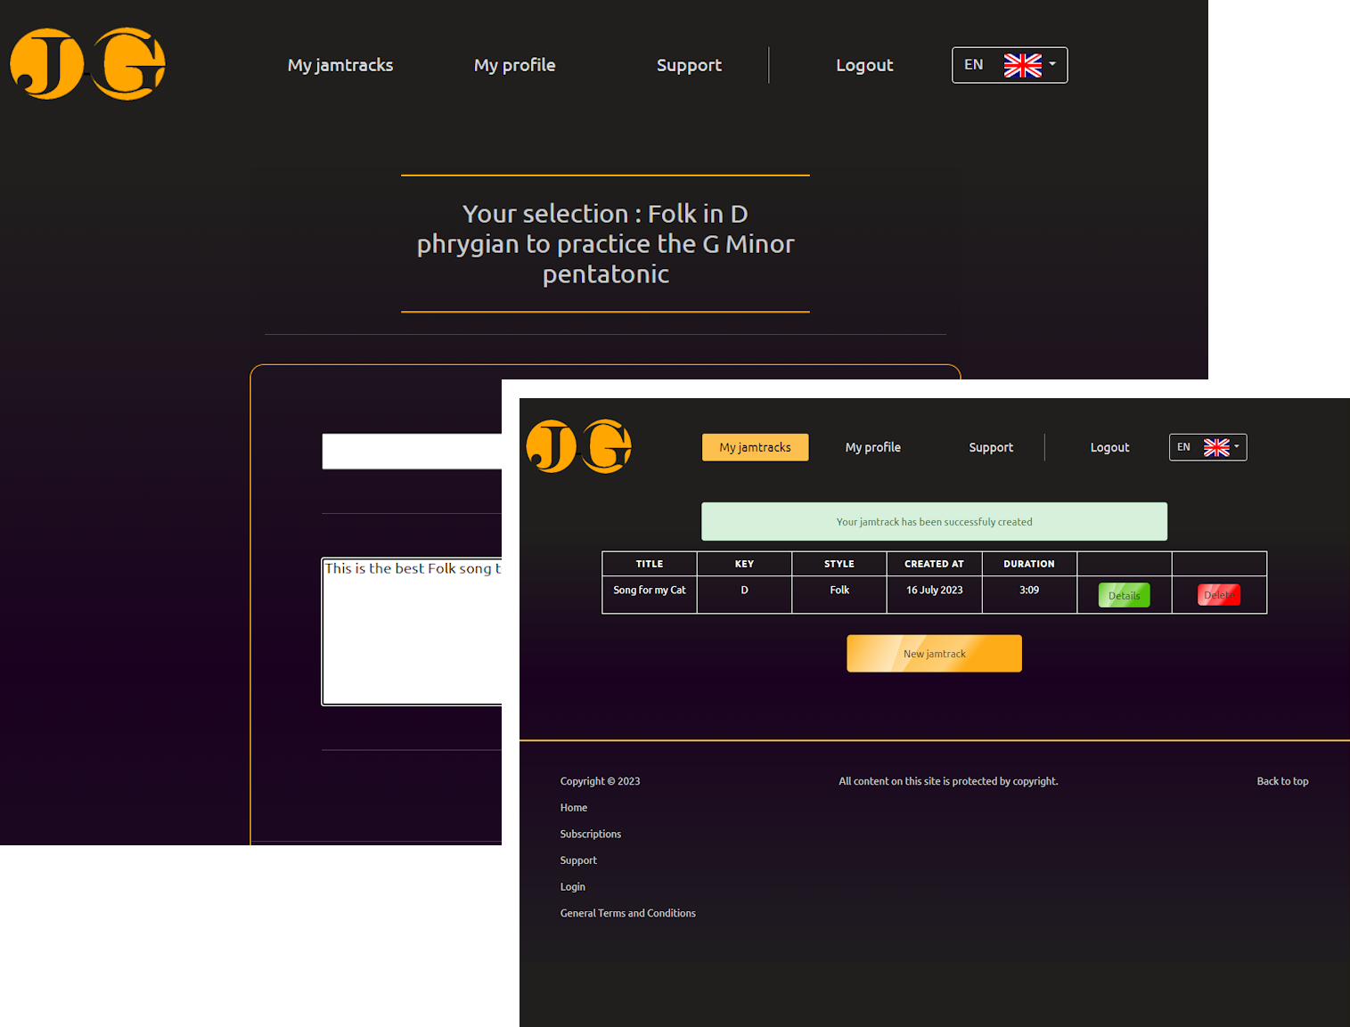
Task: Open My profile in the back window
Action: [x=514, y=65]
